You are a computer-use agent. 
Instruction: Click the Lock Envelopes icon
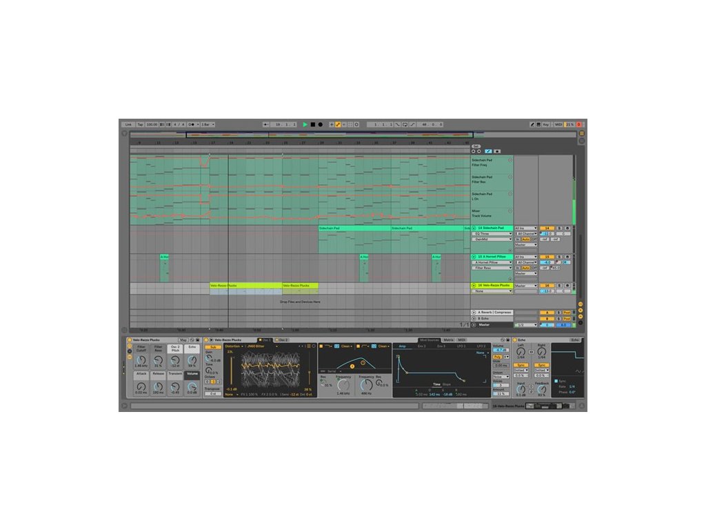497,151
